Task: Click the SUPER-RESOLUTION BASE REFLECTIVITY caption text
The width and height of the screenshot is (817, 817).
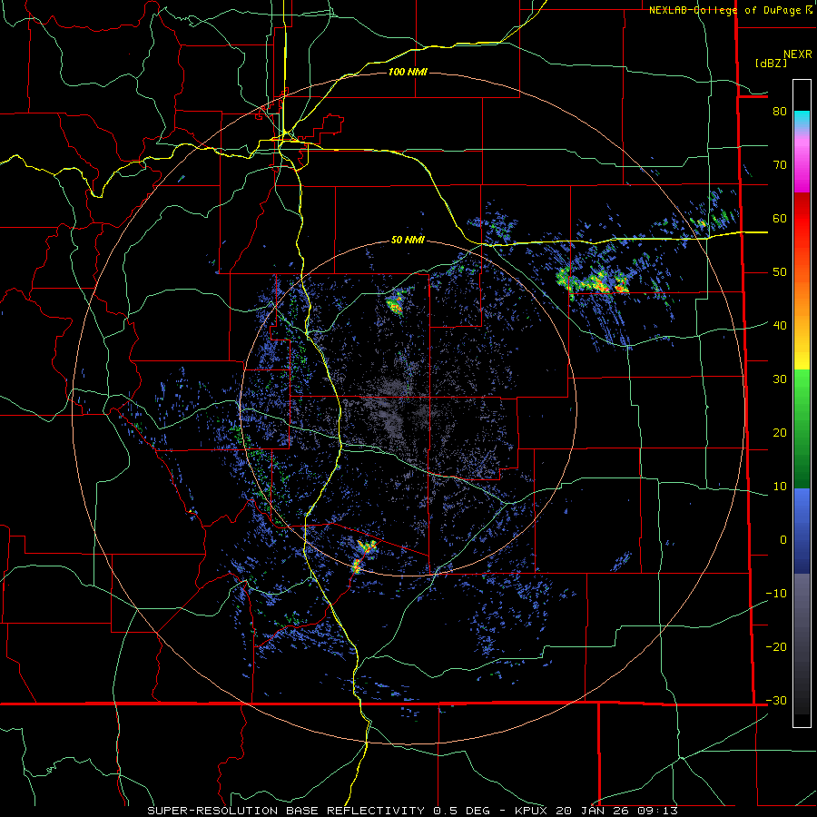Action: (286, 811)
